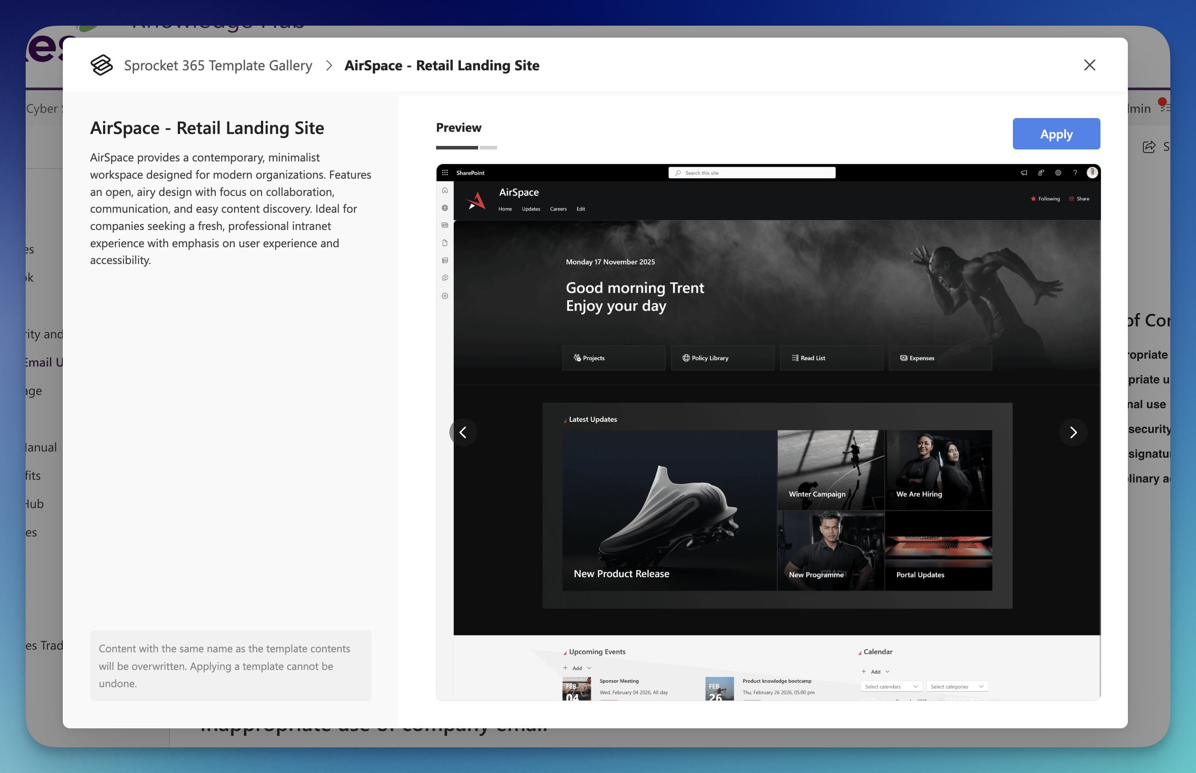Click the globe icon in the sidebar
Viewport: 1196px width, 773px height.
coord(445,207)
